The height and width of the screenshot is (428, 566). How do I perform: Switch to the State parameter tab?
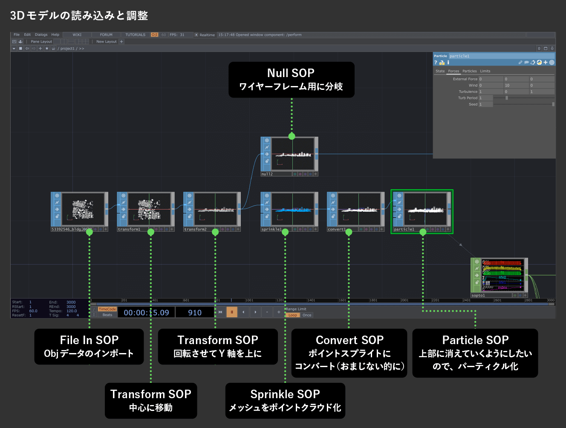click(440, 71)
